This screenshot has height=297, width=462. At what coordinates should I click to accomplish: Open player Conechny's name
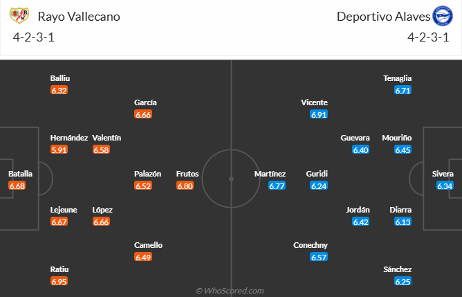pyautogui.click(x=311, y=245)
